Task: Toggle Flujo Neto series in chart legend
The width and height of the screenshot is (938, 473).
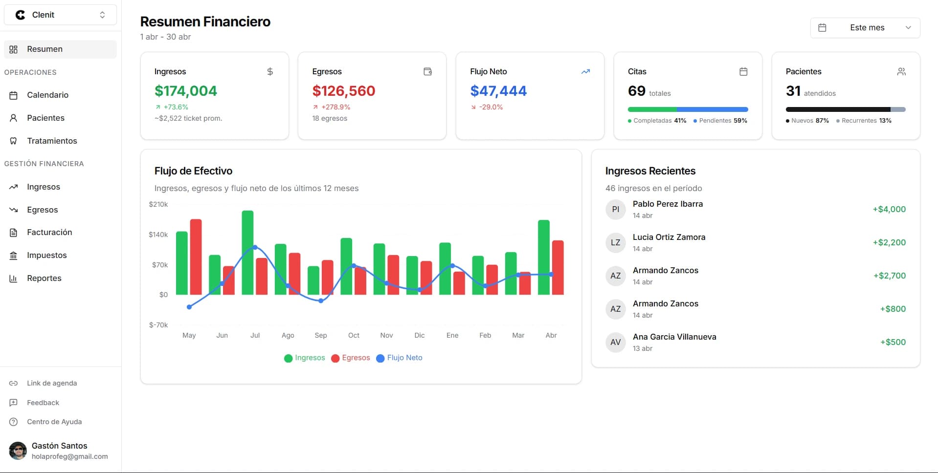Action: pos(399,358)
